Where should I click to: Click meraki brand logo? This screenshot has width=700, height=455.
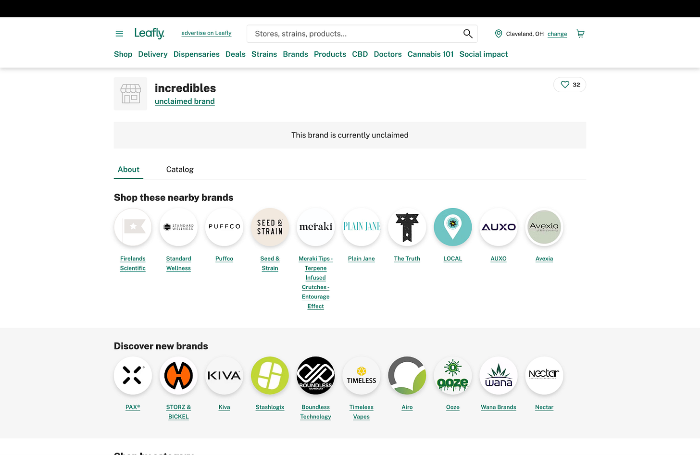pyautogui.click(x=316, y=227)
